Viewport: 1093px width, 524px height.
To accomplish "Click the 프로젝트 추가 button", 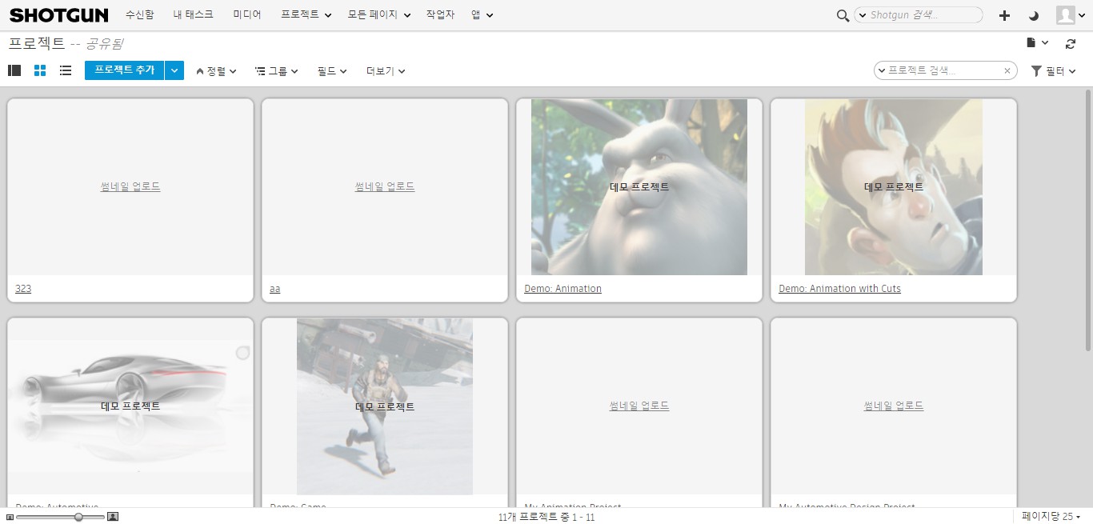I will pos(125,70).
